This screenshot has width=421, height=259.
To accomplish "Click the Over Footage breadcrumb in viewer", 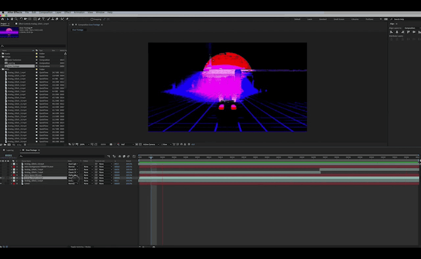I will click(x=78, y=30).
